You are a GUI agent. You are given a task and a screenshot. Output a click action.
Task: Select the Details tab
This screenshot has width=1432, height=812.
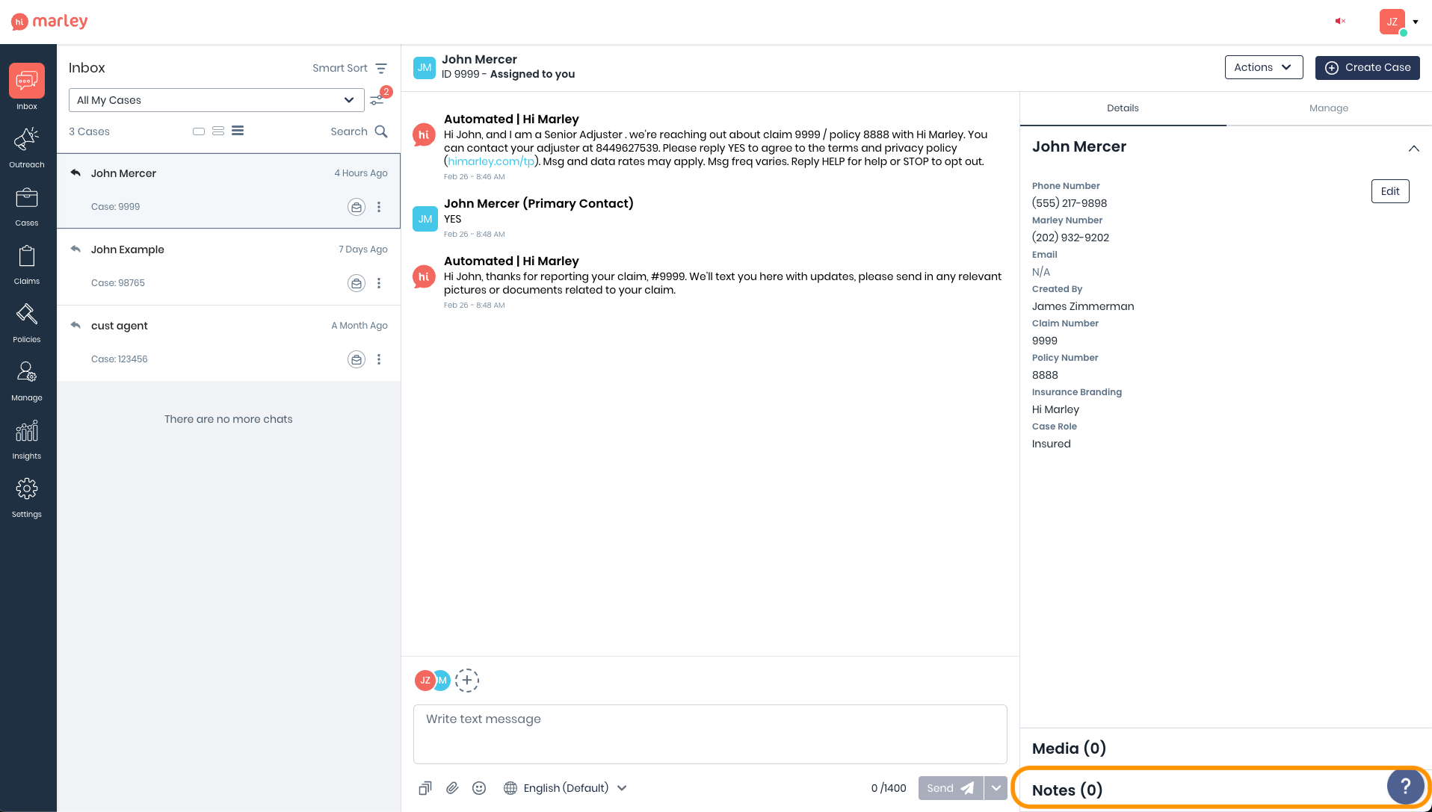click(1123, 108)
